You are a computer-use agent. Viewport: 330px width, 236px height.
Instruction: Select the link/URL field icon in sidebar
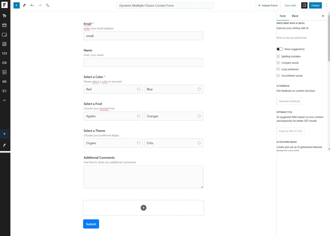pyautogui.click(x=5, y=81)
